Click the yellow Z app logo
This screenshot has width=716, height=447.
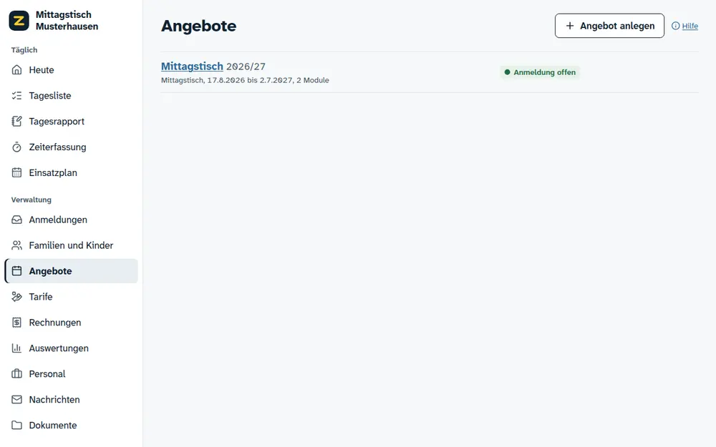19,21
